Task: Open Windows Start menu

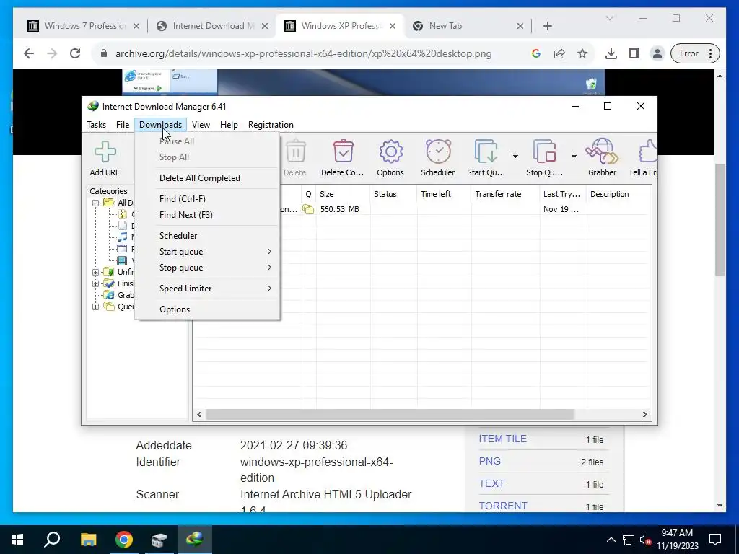Action: coord(17,540)
